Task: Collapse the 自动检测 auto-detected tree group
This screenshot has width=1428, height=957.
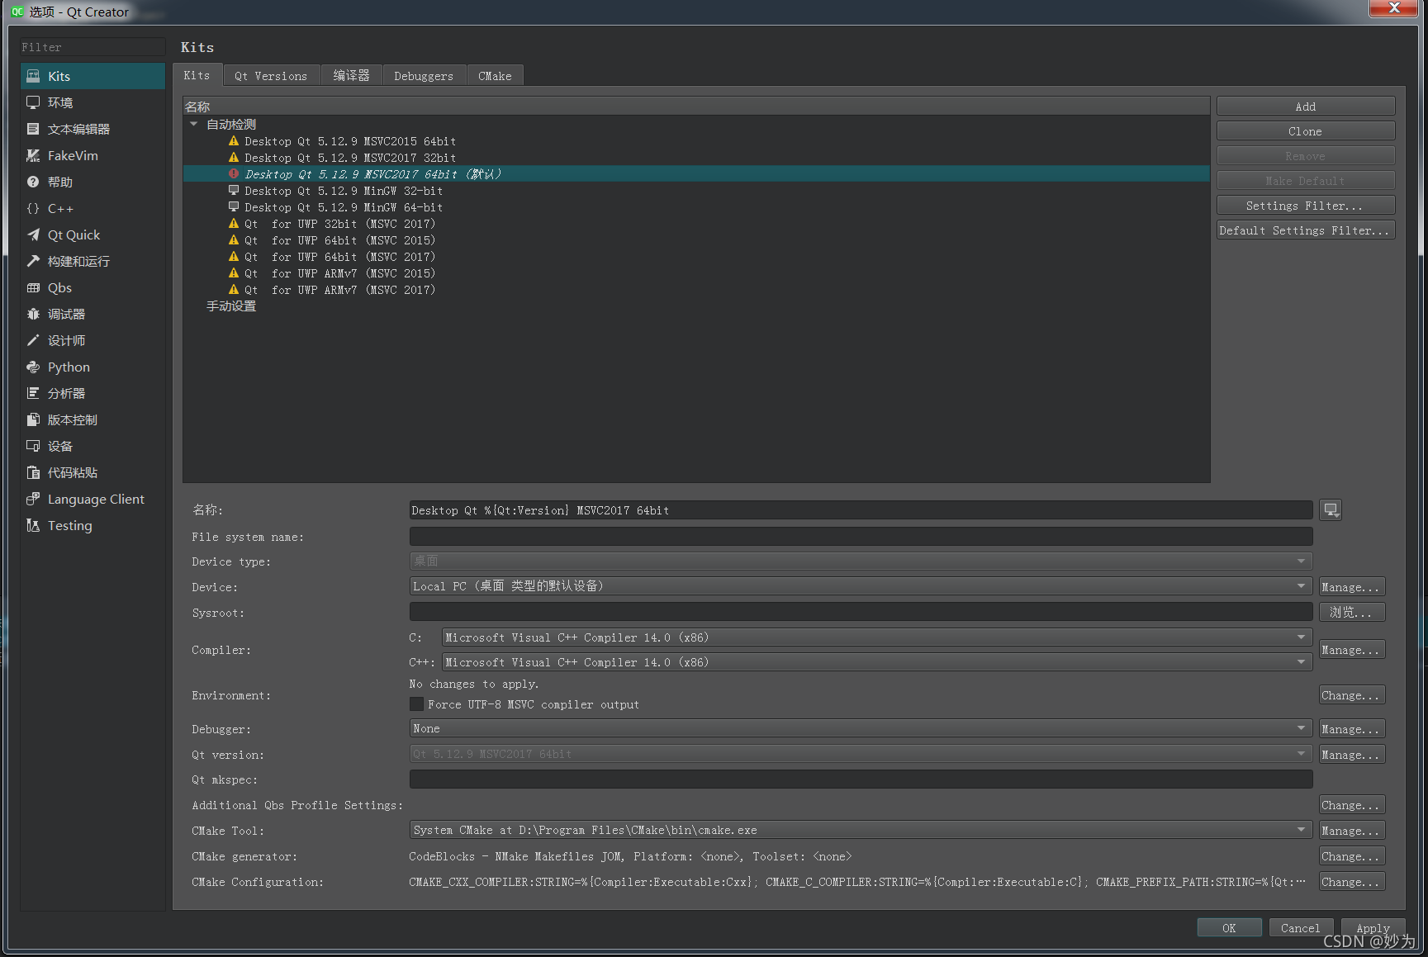Action: [193, 125]
